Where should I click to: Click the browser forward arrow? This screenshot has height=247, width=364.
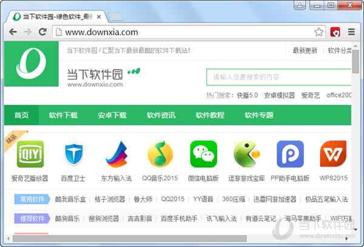pos(28,31)
